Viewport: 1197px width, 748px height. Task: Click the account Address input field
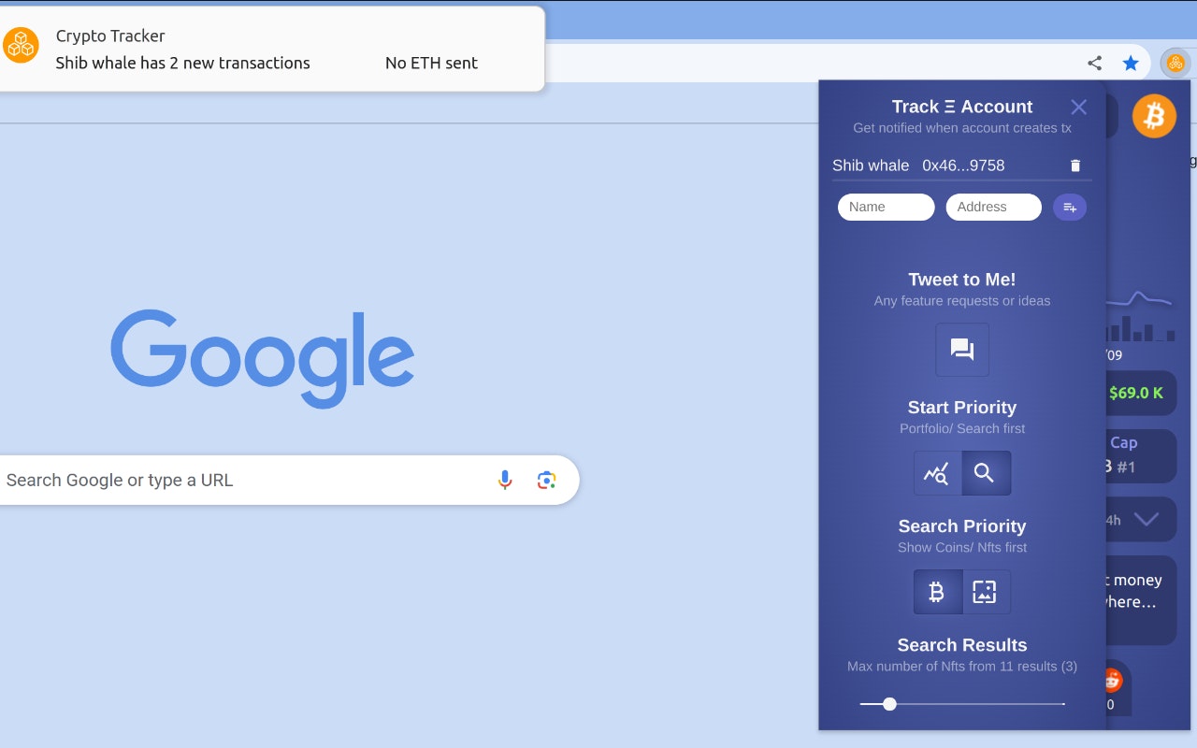(x=993, y=208)
